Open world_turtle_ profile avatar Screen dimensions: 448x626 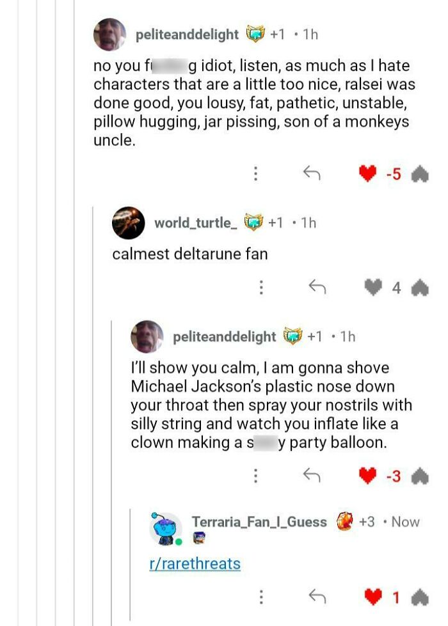tap(128, 223)
